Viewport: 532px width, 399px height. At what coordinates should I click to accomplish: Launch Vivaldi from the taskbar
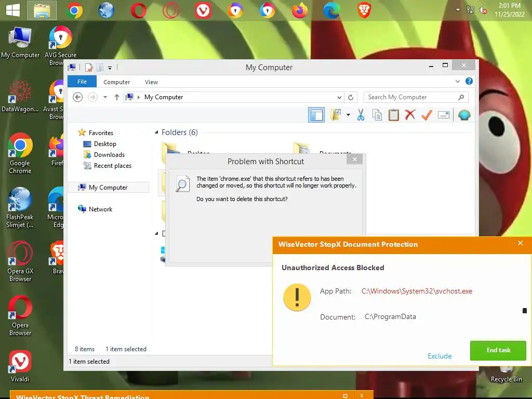click(x=203, y=10)
